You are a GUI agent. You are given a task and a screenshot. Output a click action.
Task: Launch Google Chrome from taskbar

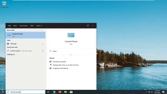click(x=54, y=92)
